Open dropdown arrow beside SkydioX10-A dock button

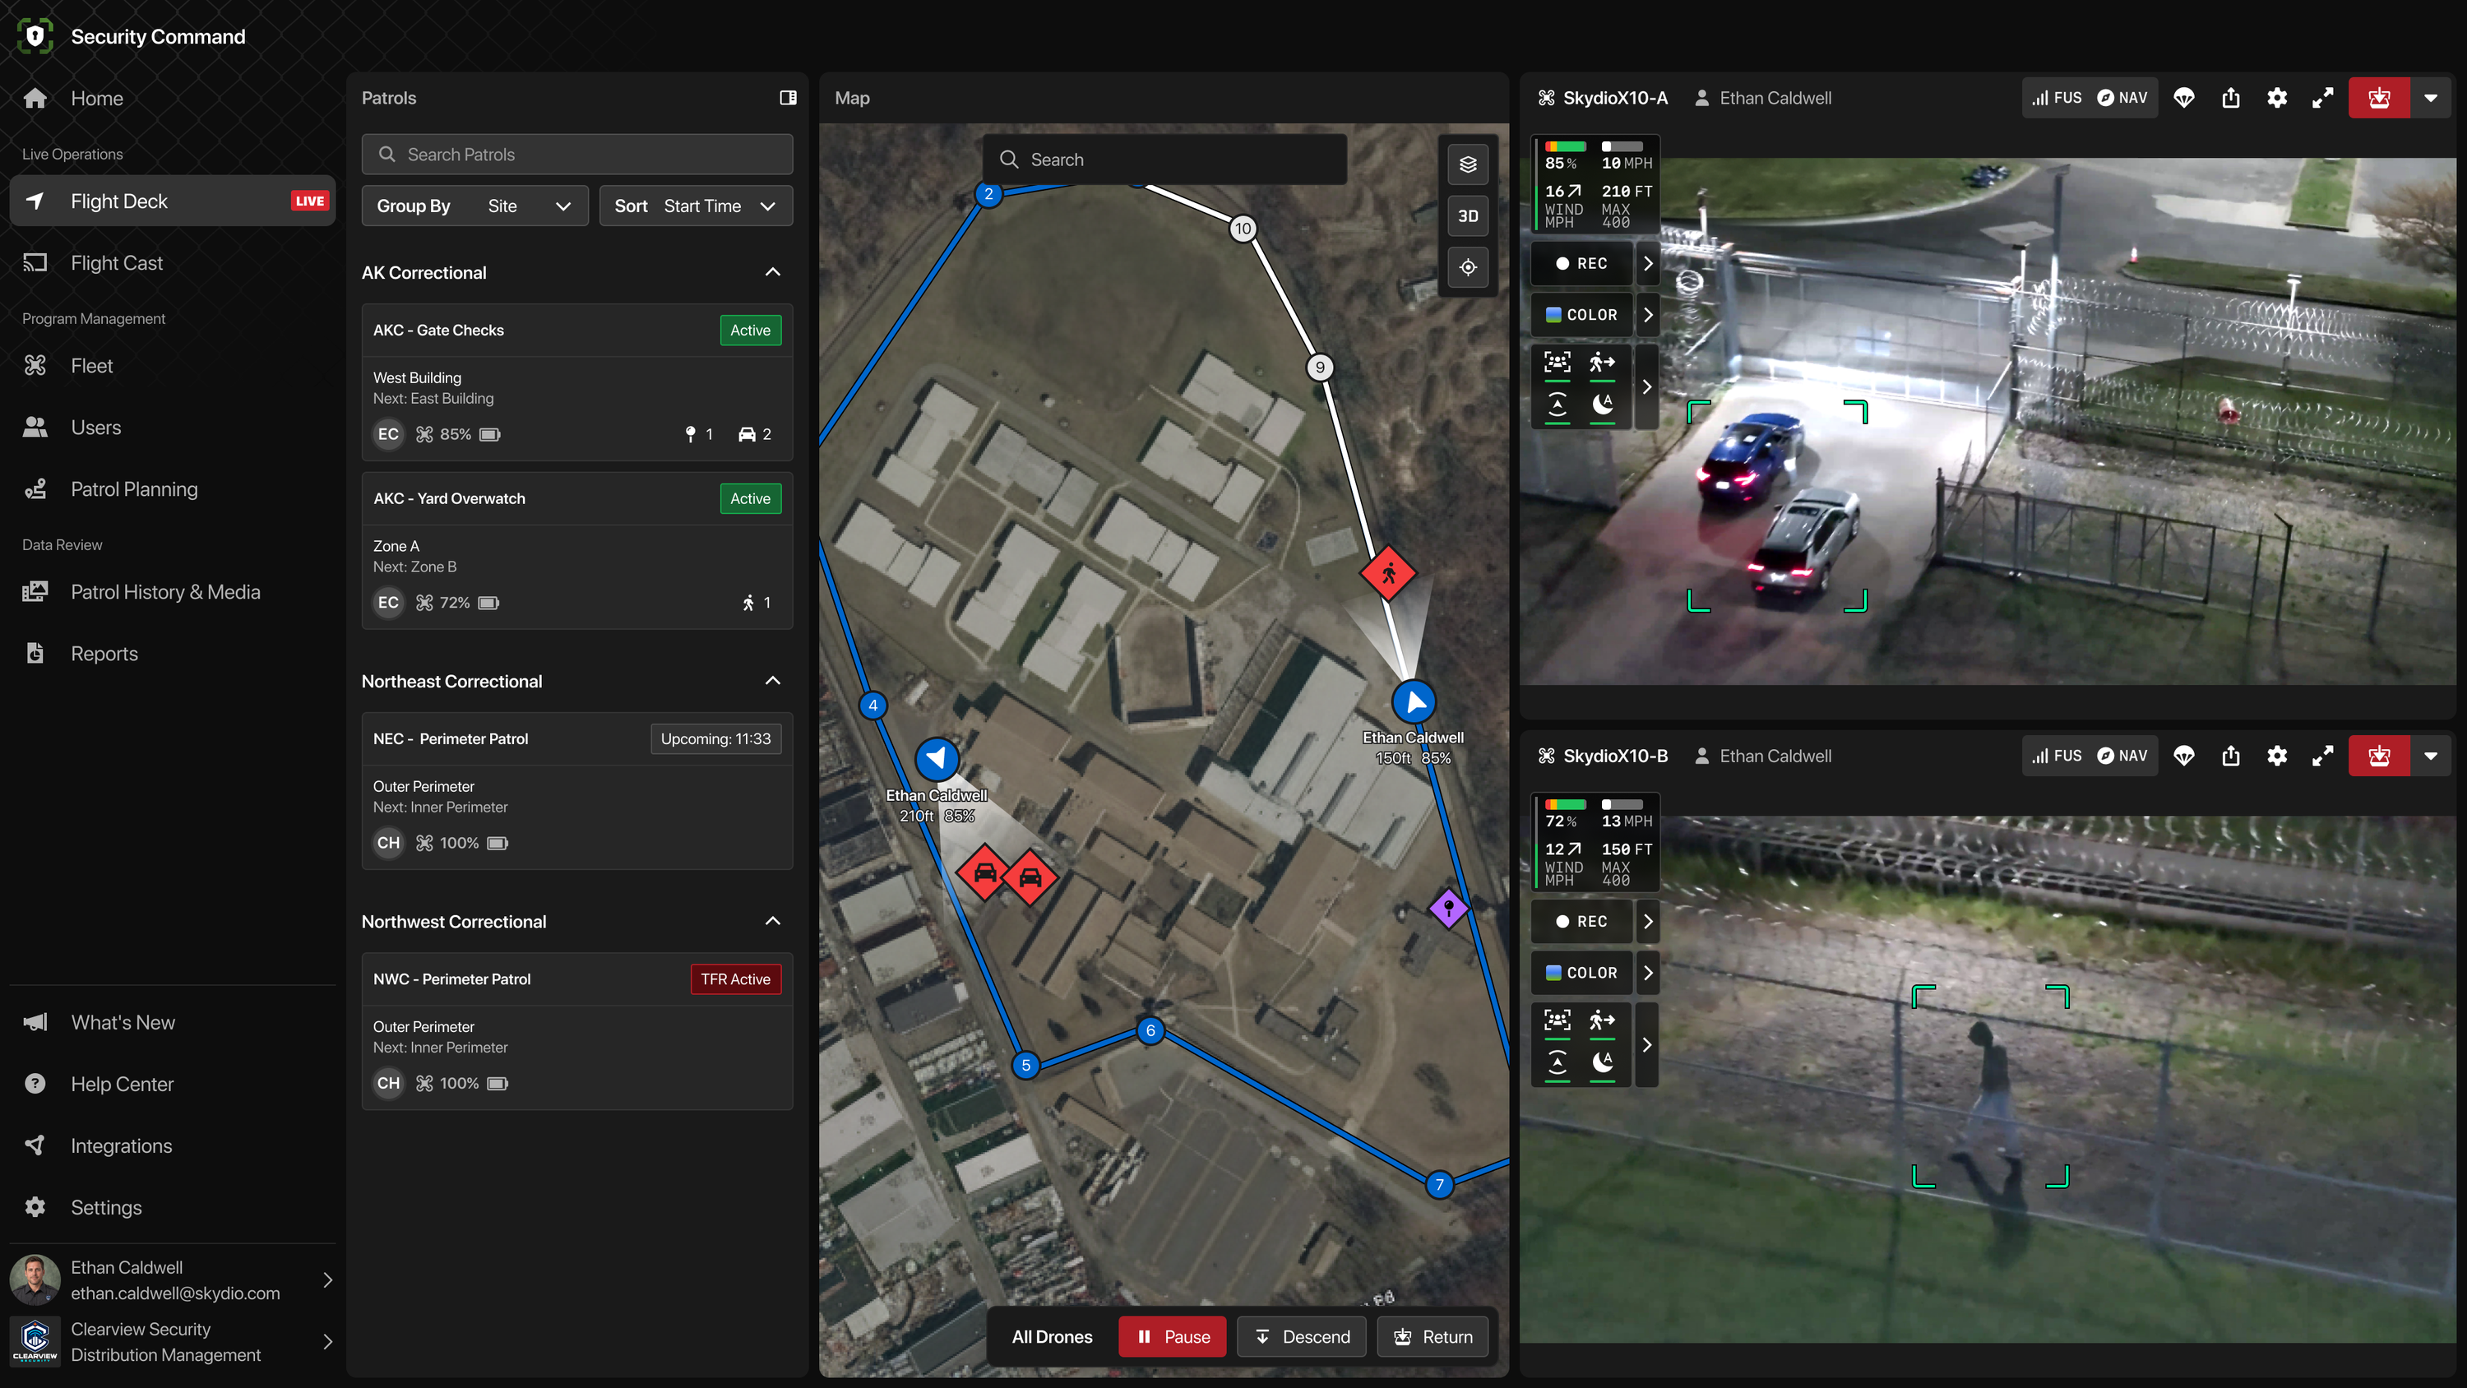tap(2431, 98)
